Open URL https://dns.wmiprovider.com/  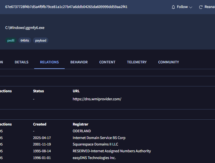pos(97,99)
